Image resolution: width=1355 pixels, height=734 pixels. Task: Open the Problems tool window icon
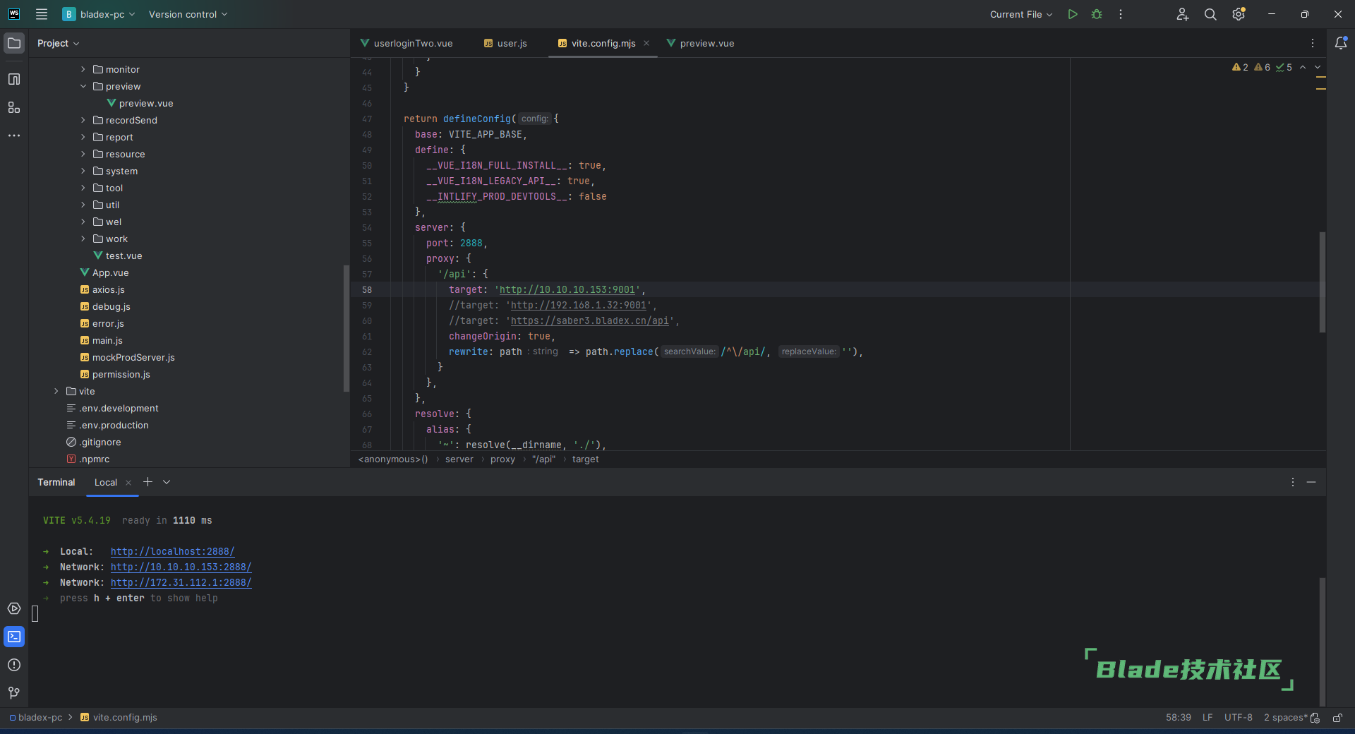pyautogui.click(x=14, y=665)
